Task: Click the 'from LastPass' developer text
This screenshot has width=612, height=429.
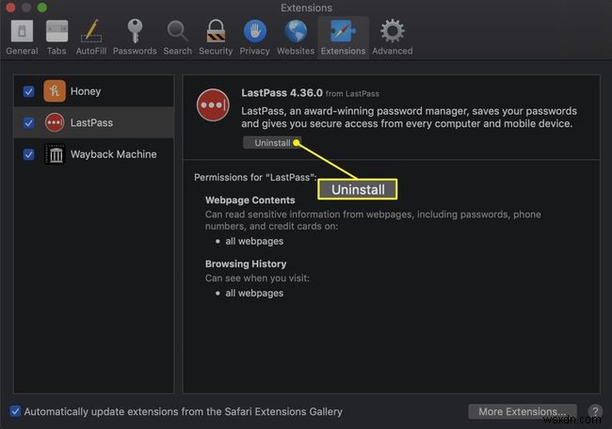Action: (x=352, y=93)
